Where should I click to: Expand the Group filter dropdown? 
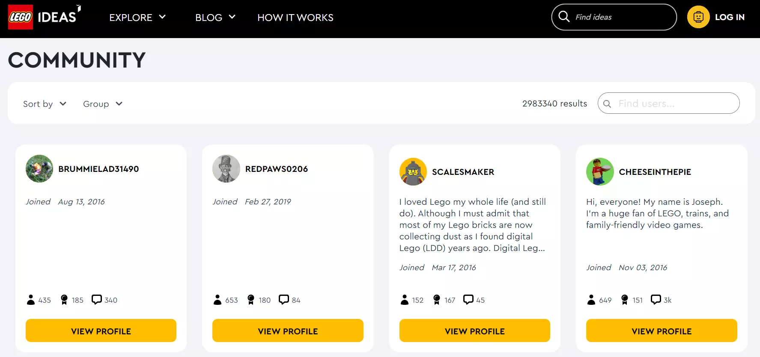(103, 104)
